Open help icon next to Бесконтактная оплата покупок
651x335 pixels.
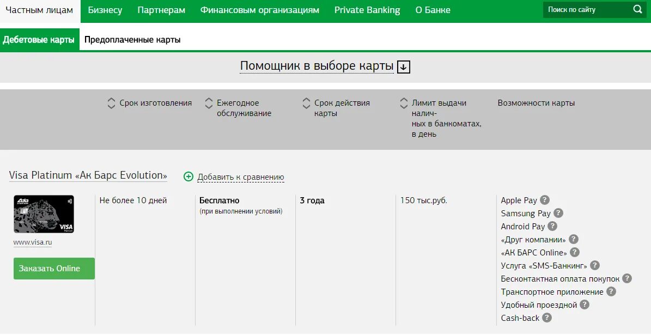[x=627, y=278]
